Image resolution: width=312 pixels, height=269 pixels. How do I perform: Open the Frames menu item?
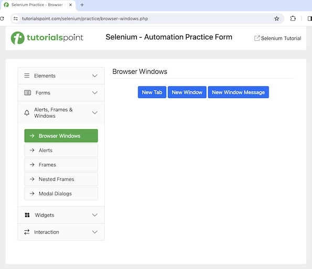[61, 164]
